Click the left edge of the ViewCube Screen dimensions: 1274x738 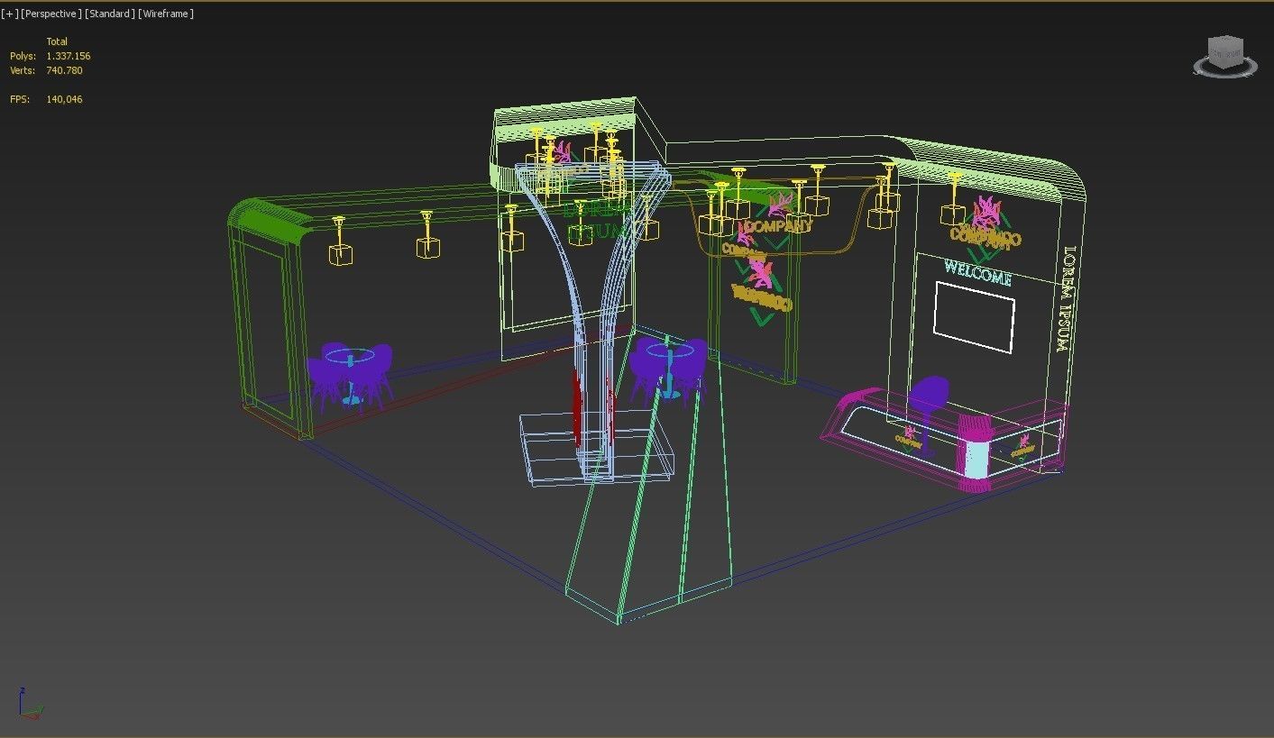click(x=1208, y=51)
